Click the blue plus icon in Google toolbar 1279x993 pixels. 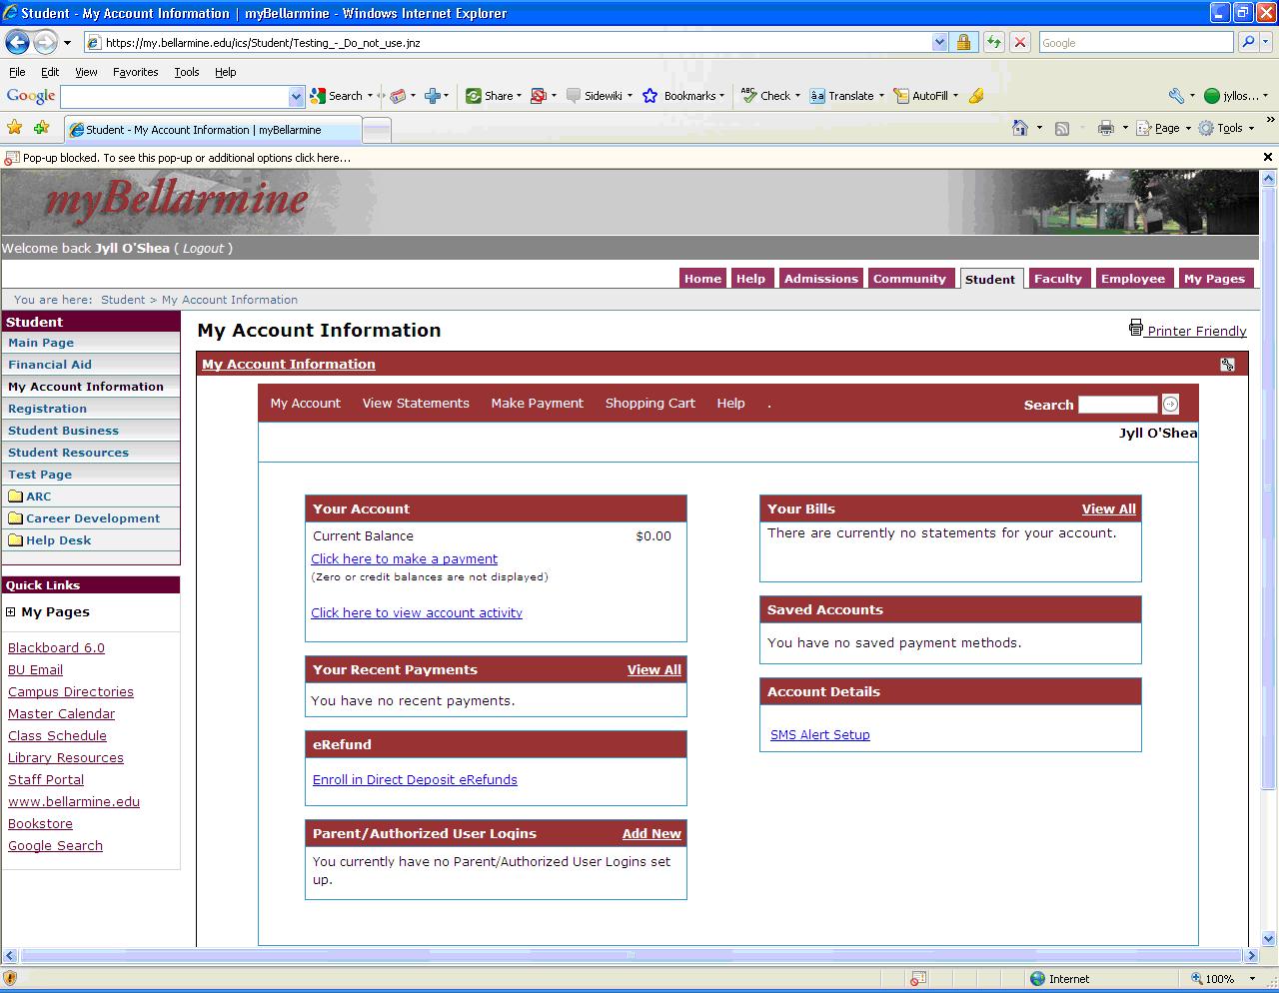433,96
